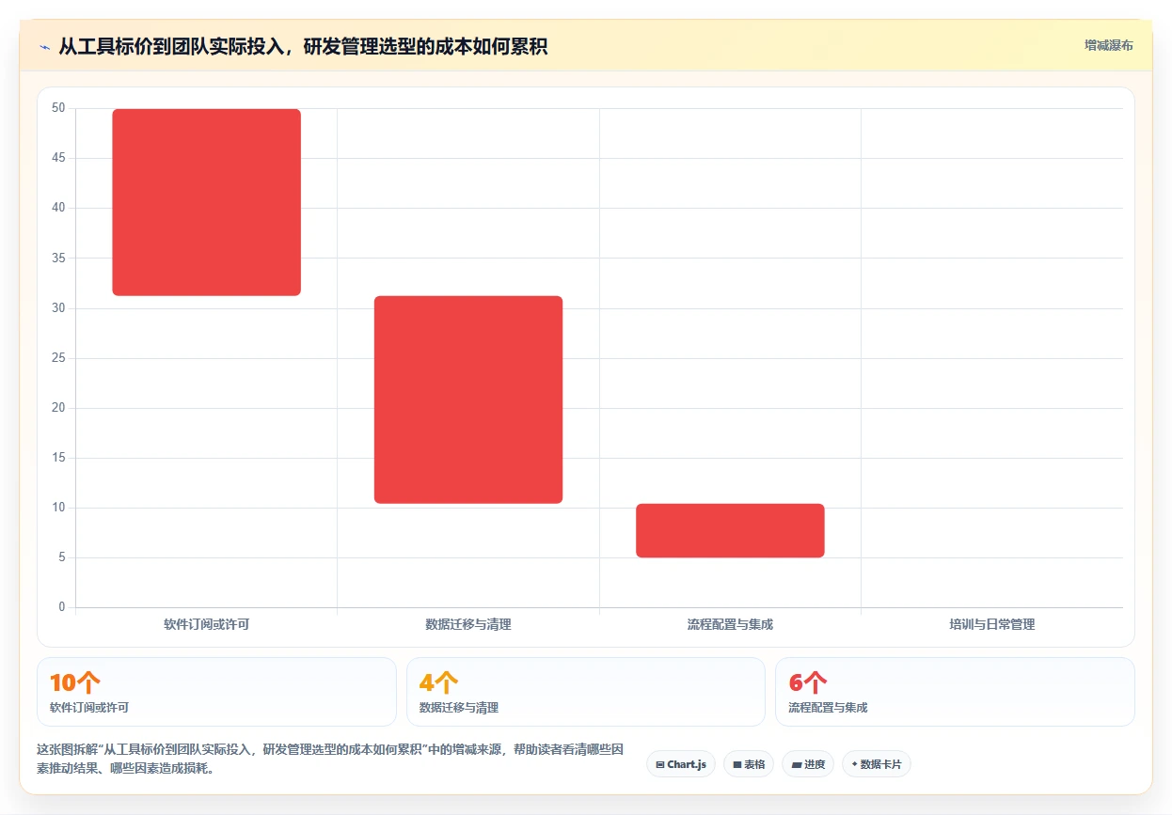Click the lightning icon before the title
Screen dimensions: 1172x815
[x=45, y=46]
